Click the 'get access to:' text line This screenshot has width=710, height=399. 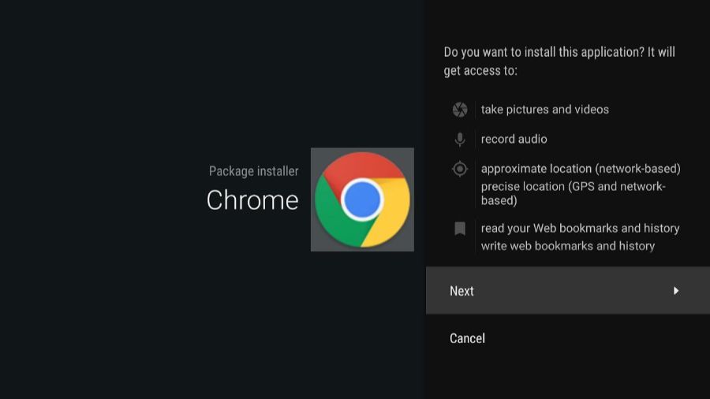[x=480, y=71]
